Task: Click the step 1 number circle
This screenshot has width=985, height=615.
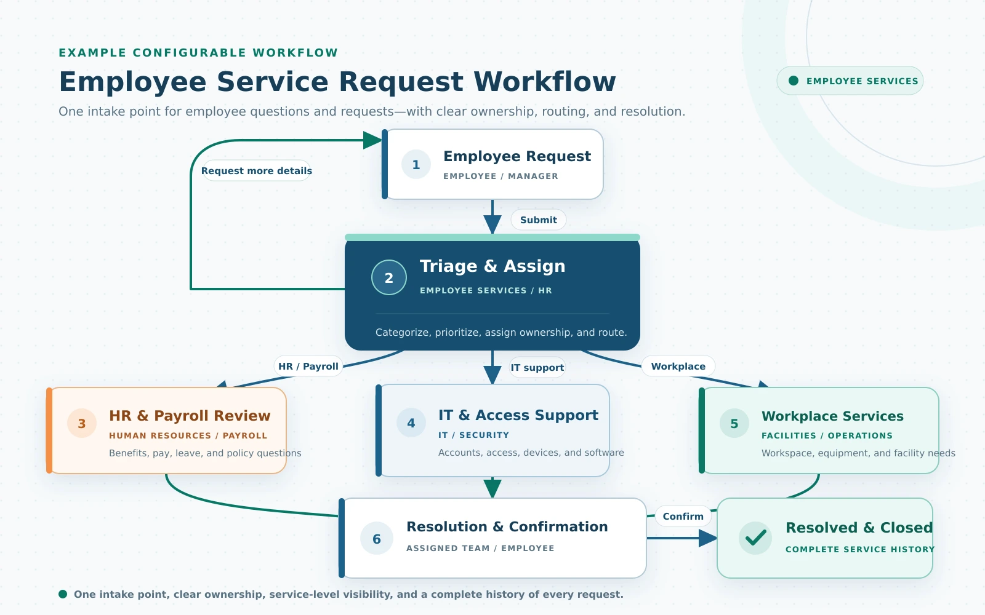Action: pos(416,164)
